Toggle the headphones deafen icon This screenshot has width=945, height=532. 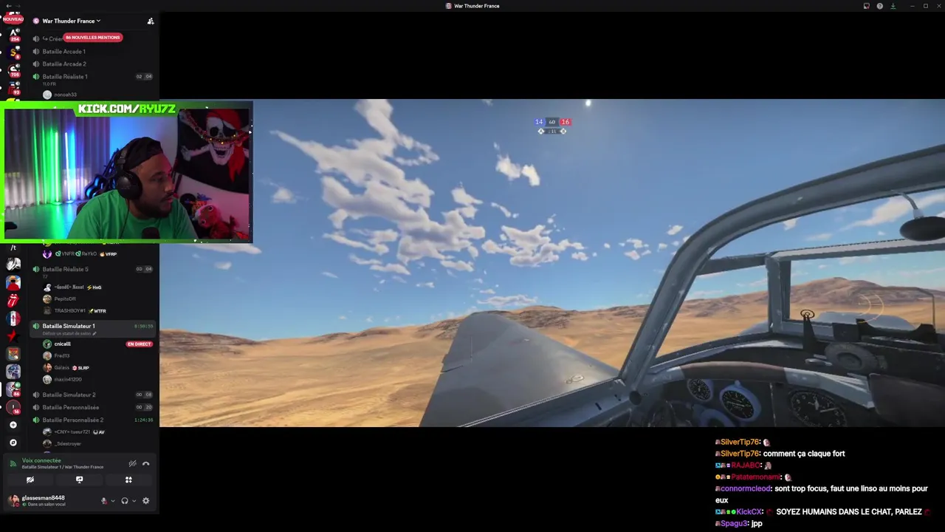[124, 500]
